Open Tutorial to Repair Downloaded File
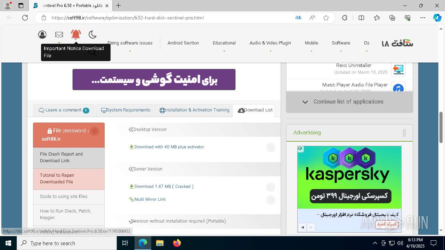Image resolution: width=445 pixels, height=250 pixels. [x=69, y=179]
